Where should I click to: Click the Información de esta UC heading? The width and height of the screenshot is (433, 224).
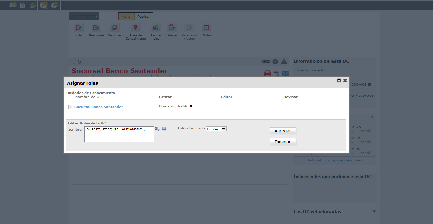coord(321,61)
